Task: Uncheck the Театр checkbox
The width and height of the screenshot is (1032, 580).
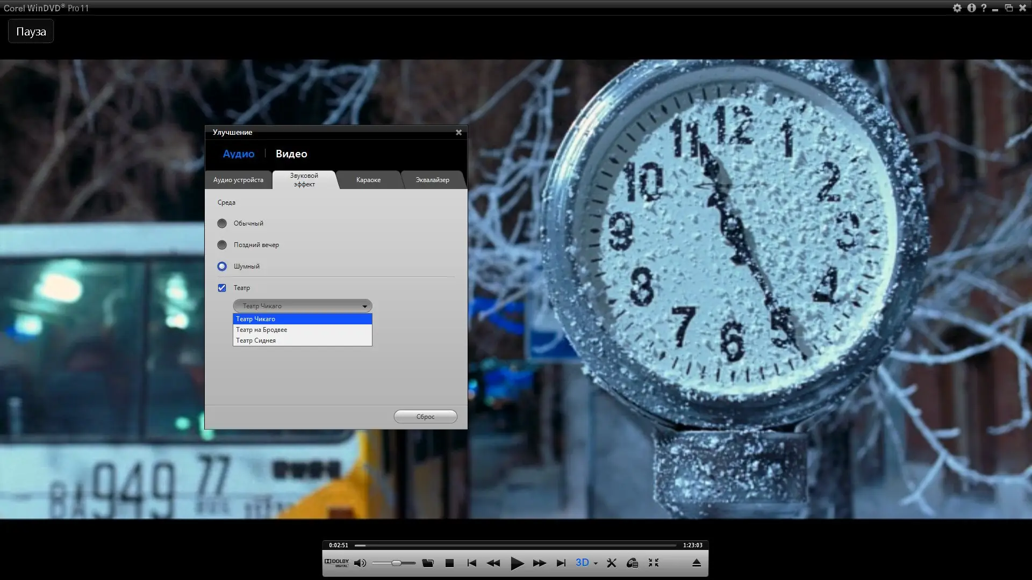Action: (222, 288)
